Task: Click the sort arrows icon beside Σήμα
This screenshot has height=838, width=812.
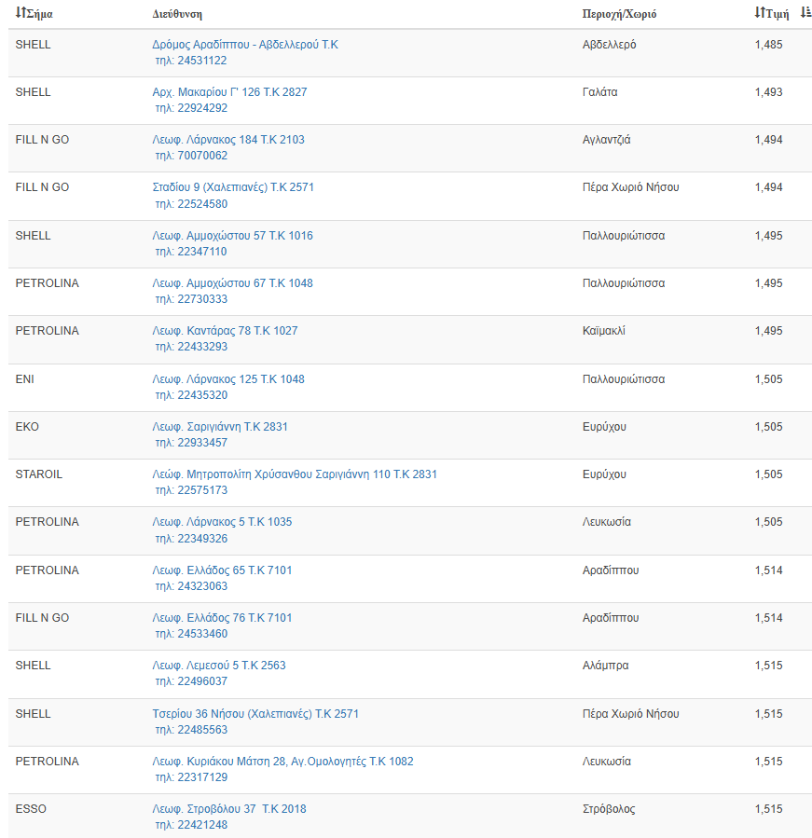Action: [x=21, y=14]
